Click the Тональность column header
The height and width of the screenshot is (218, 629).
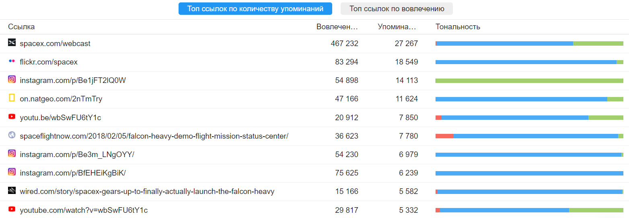point(458,27)
